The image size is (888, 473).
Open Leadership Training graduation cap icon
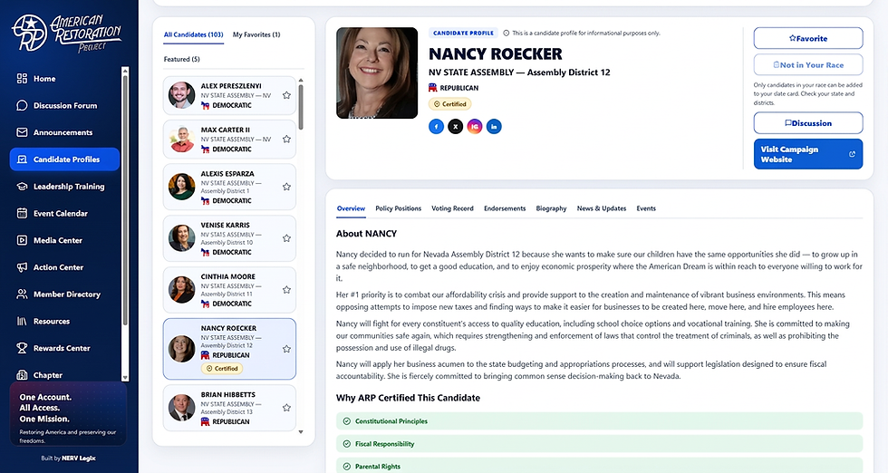click(22, 187)
